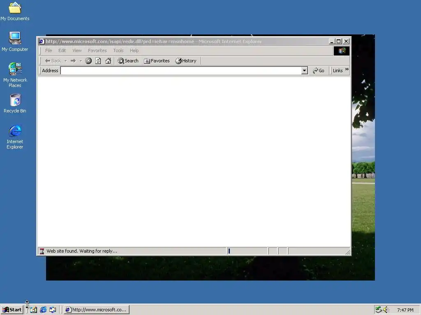Click the Back arrow button in Internet Explorer
The image size is (421, 315).
point(53,61)
